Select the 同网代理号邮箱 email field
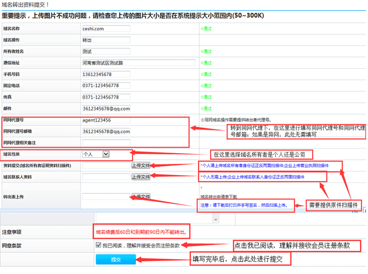This screenshot has height=274, width=368. point(106,131)
